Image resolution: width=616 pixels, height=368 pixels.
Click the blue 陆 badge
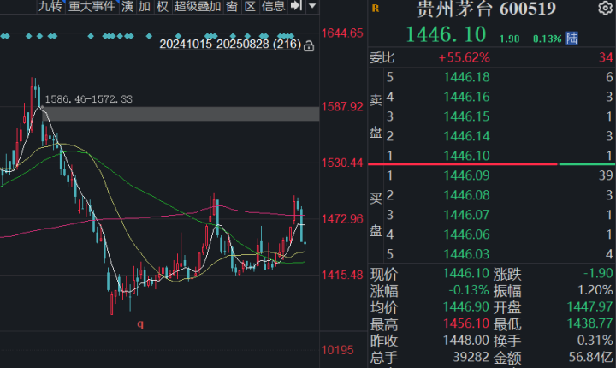coord(572,39)
